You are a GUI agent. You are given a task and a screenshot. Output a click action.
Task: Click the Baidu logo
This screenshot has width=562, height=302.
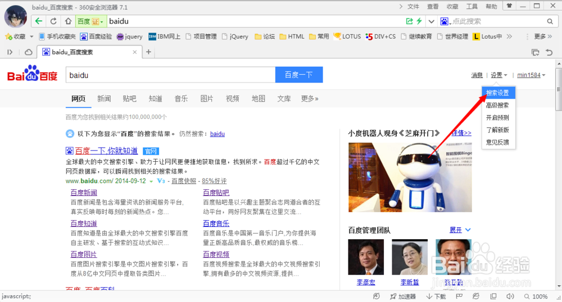click(x=32, y=74)
